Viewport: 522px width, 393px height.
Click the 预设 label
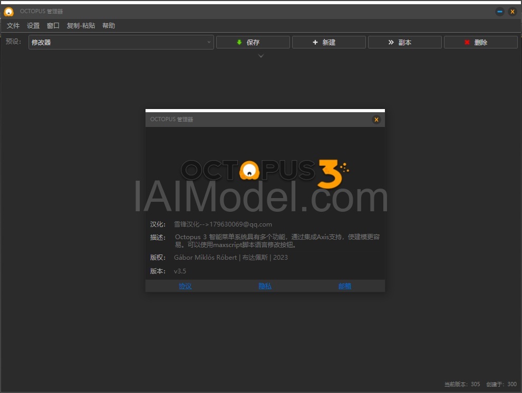[x=13, y=41]
